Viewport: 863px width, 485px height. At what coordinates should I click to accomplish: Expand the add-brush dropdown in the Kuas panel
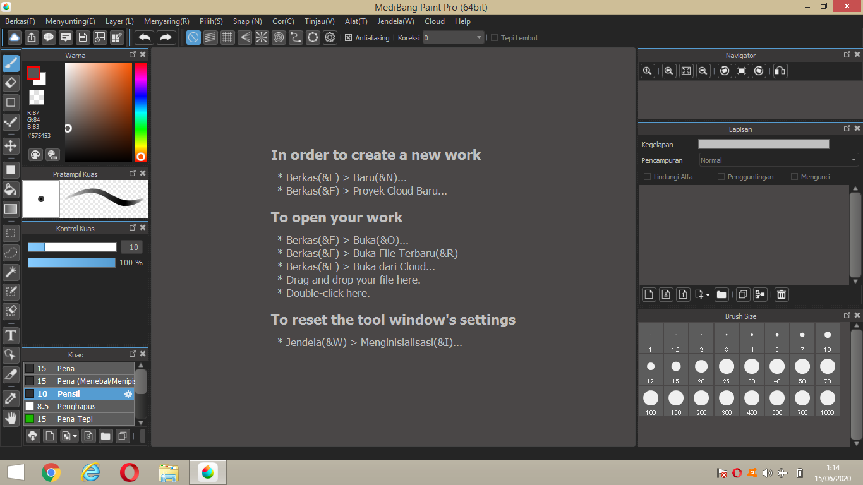point(75,436)
